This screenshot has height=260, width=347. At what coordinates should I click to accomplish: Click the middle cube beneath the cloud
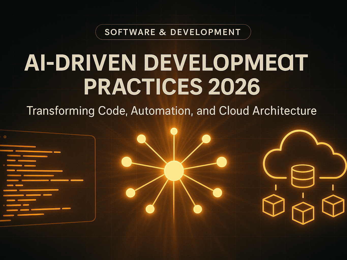tap(303, 213)
